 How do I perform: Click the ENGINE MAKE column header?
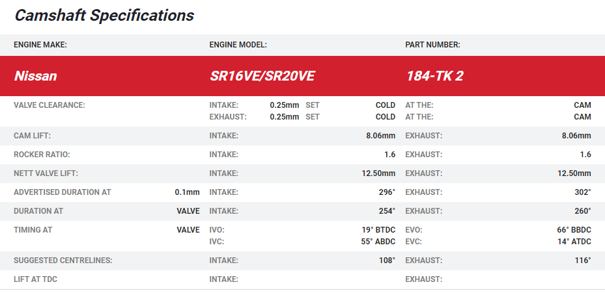pyautogui.click(x=40, y=45)
